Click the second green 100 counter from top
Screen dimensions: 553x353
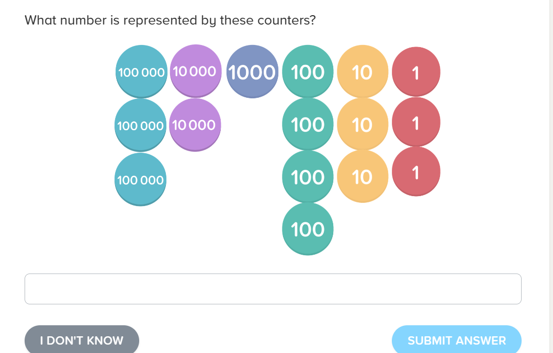click(308, 124)
